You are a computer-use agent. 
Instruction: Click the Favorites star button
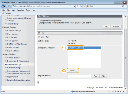tap(7, 13)
